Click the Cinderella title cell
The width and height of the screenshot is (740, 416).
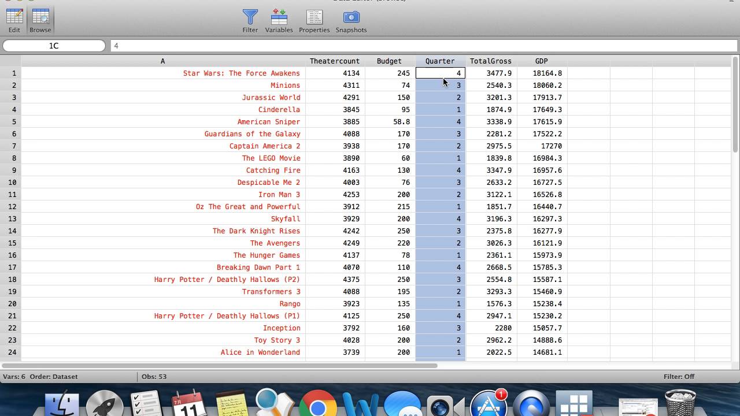pos(163,109)
